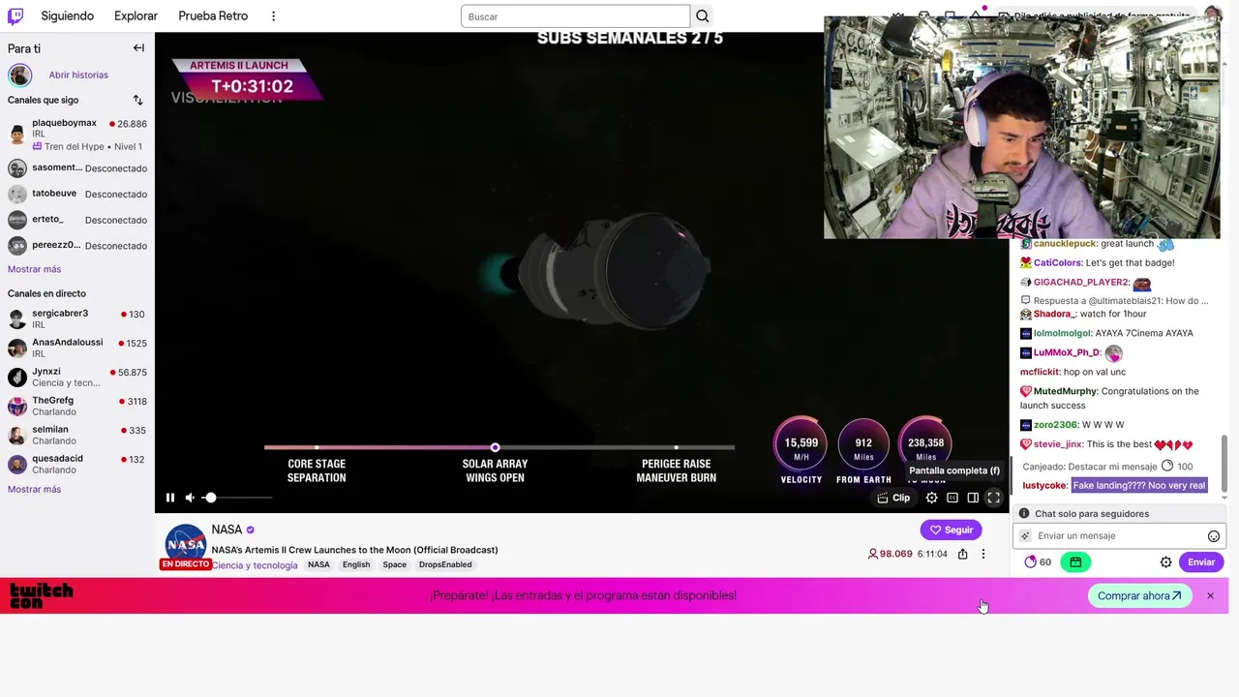This screenshot has width=1239, height=697.
Task: Open channel points balance 60
Action: (x=1038, y=561)
